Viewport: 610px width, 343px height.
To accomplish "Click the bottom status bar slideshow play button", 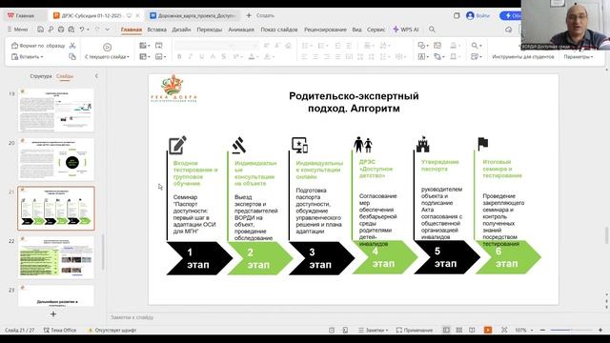I will coord(488,330).
